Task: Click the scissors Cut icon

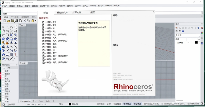Action: [25, 21]
